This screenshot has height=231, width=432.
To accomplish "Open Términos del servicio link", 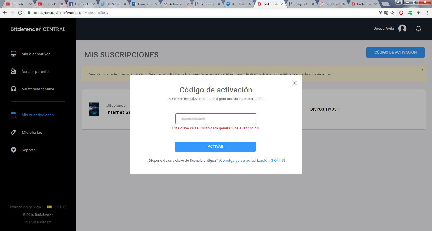I will pos(25,207).
